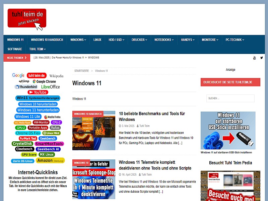This screenshot has height=201, width=268.
Task: Click the tuhl teim de site logo
Action: (27, 19)
